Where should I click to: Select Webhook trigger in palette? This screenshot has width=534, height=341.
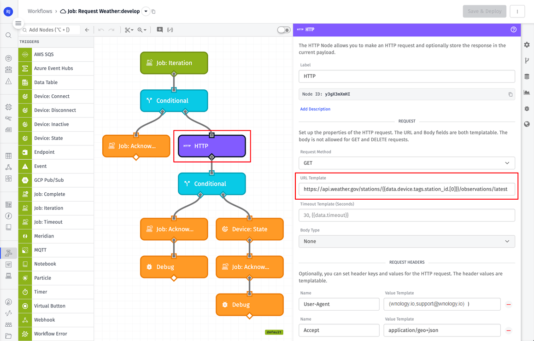click(56, 320)
